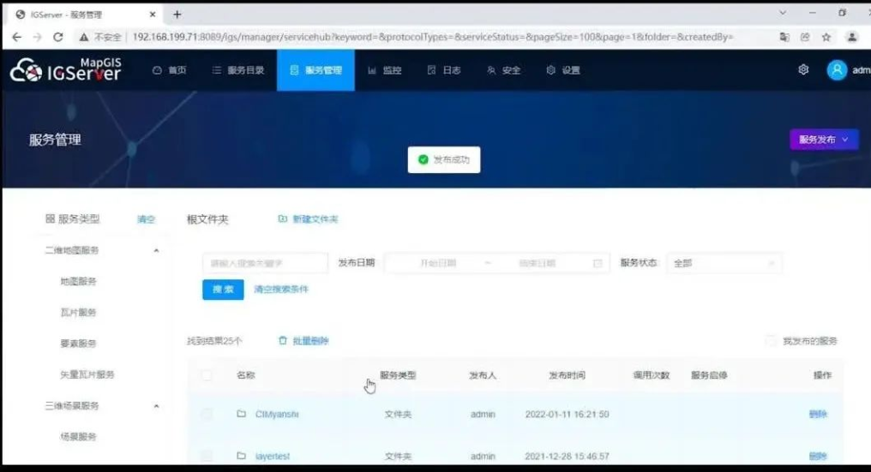The height and width of the screenshot is (472, 871).
Task: Open the 服务状态 全部 dropdown
Action: coord(724,263)
